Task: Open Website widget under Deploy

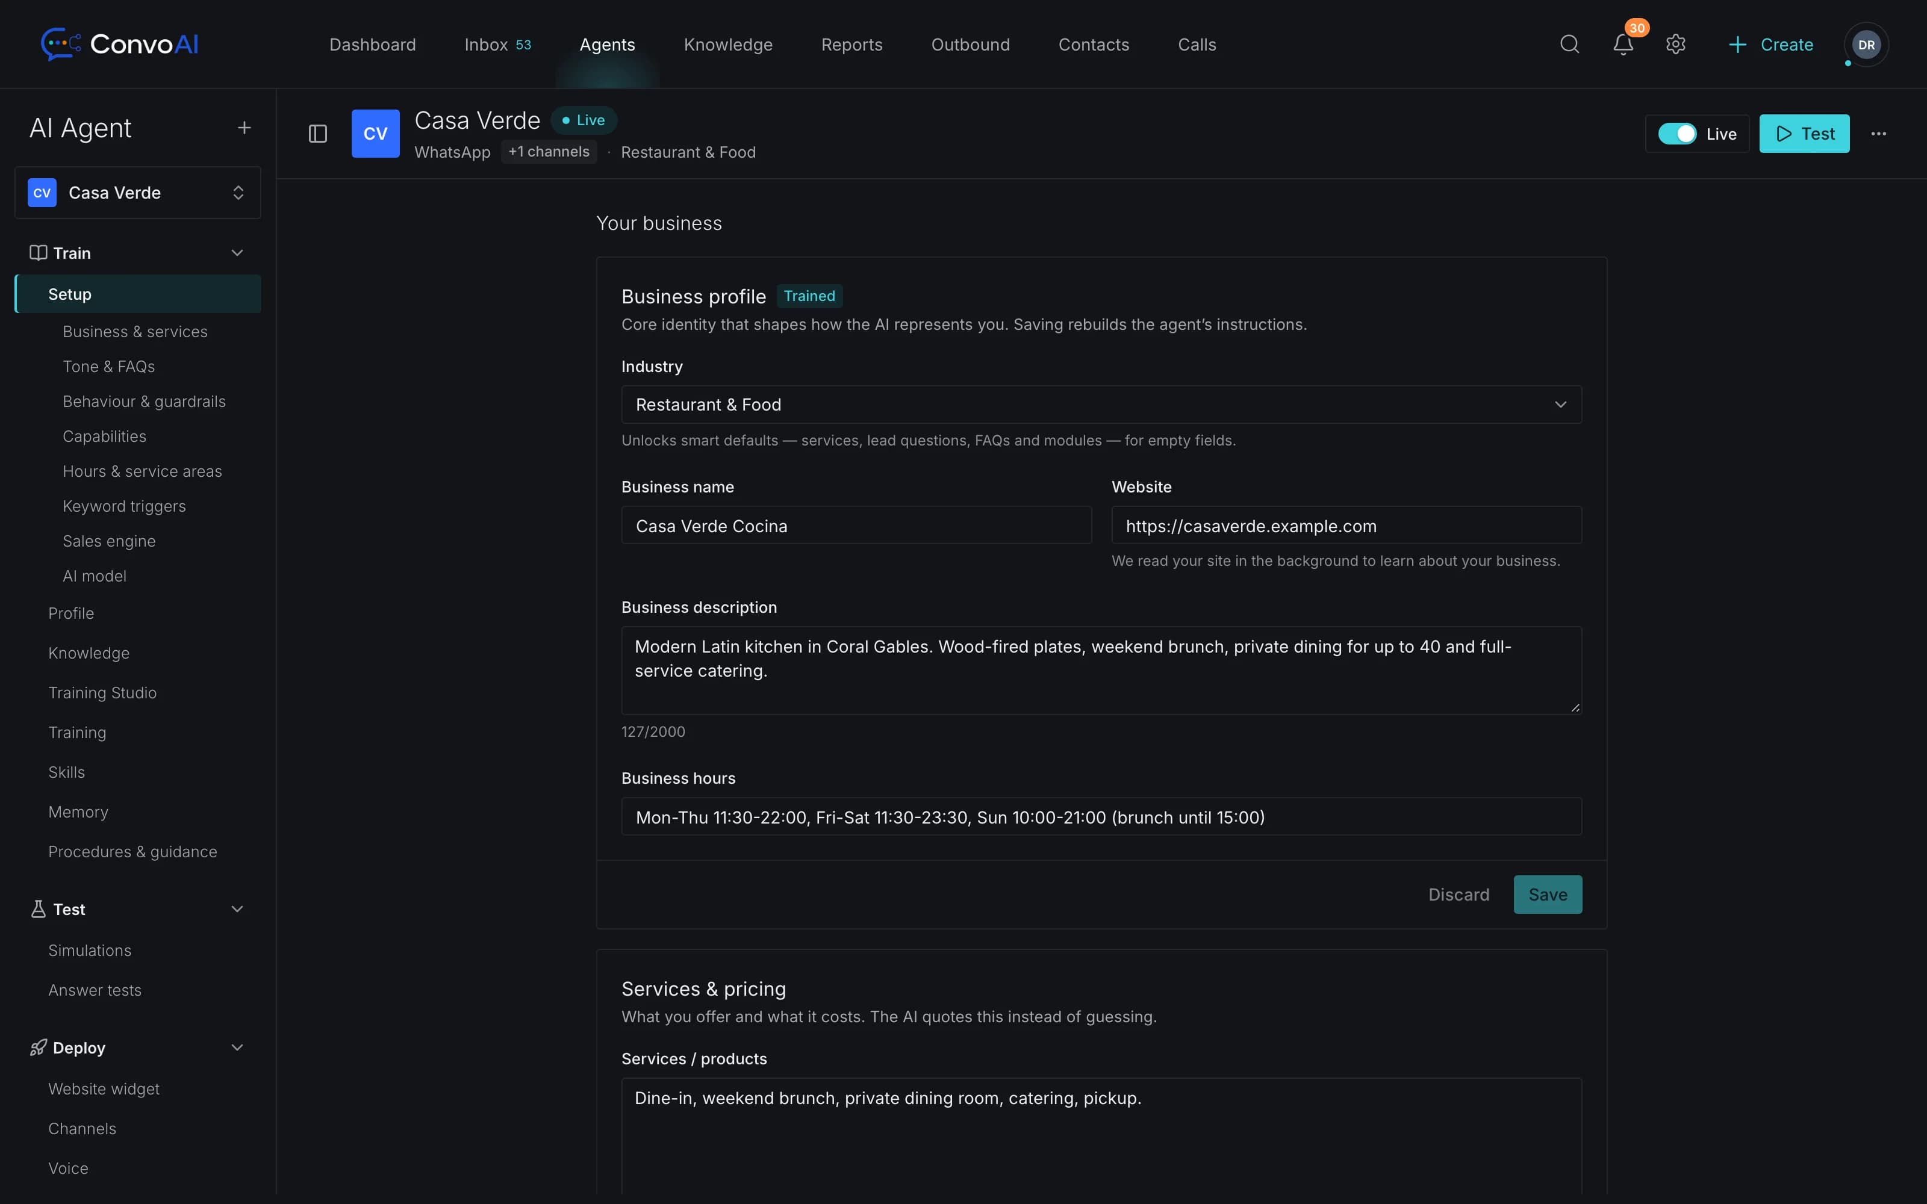Action: 104,1088
